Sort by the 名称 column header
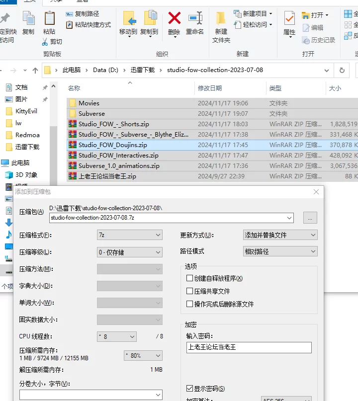Viewport: 358px width, 401px height. pyautogui.click(x=74, y=88)
